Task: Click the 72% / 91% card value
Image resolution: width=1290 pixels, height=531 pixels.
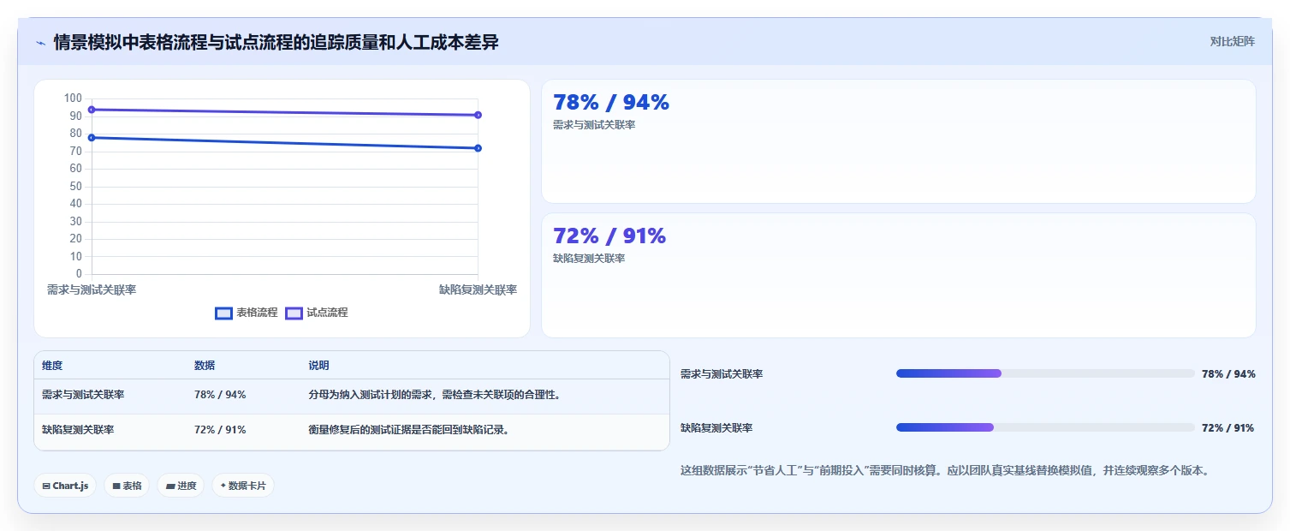Action: (x=609, y=236)
